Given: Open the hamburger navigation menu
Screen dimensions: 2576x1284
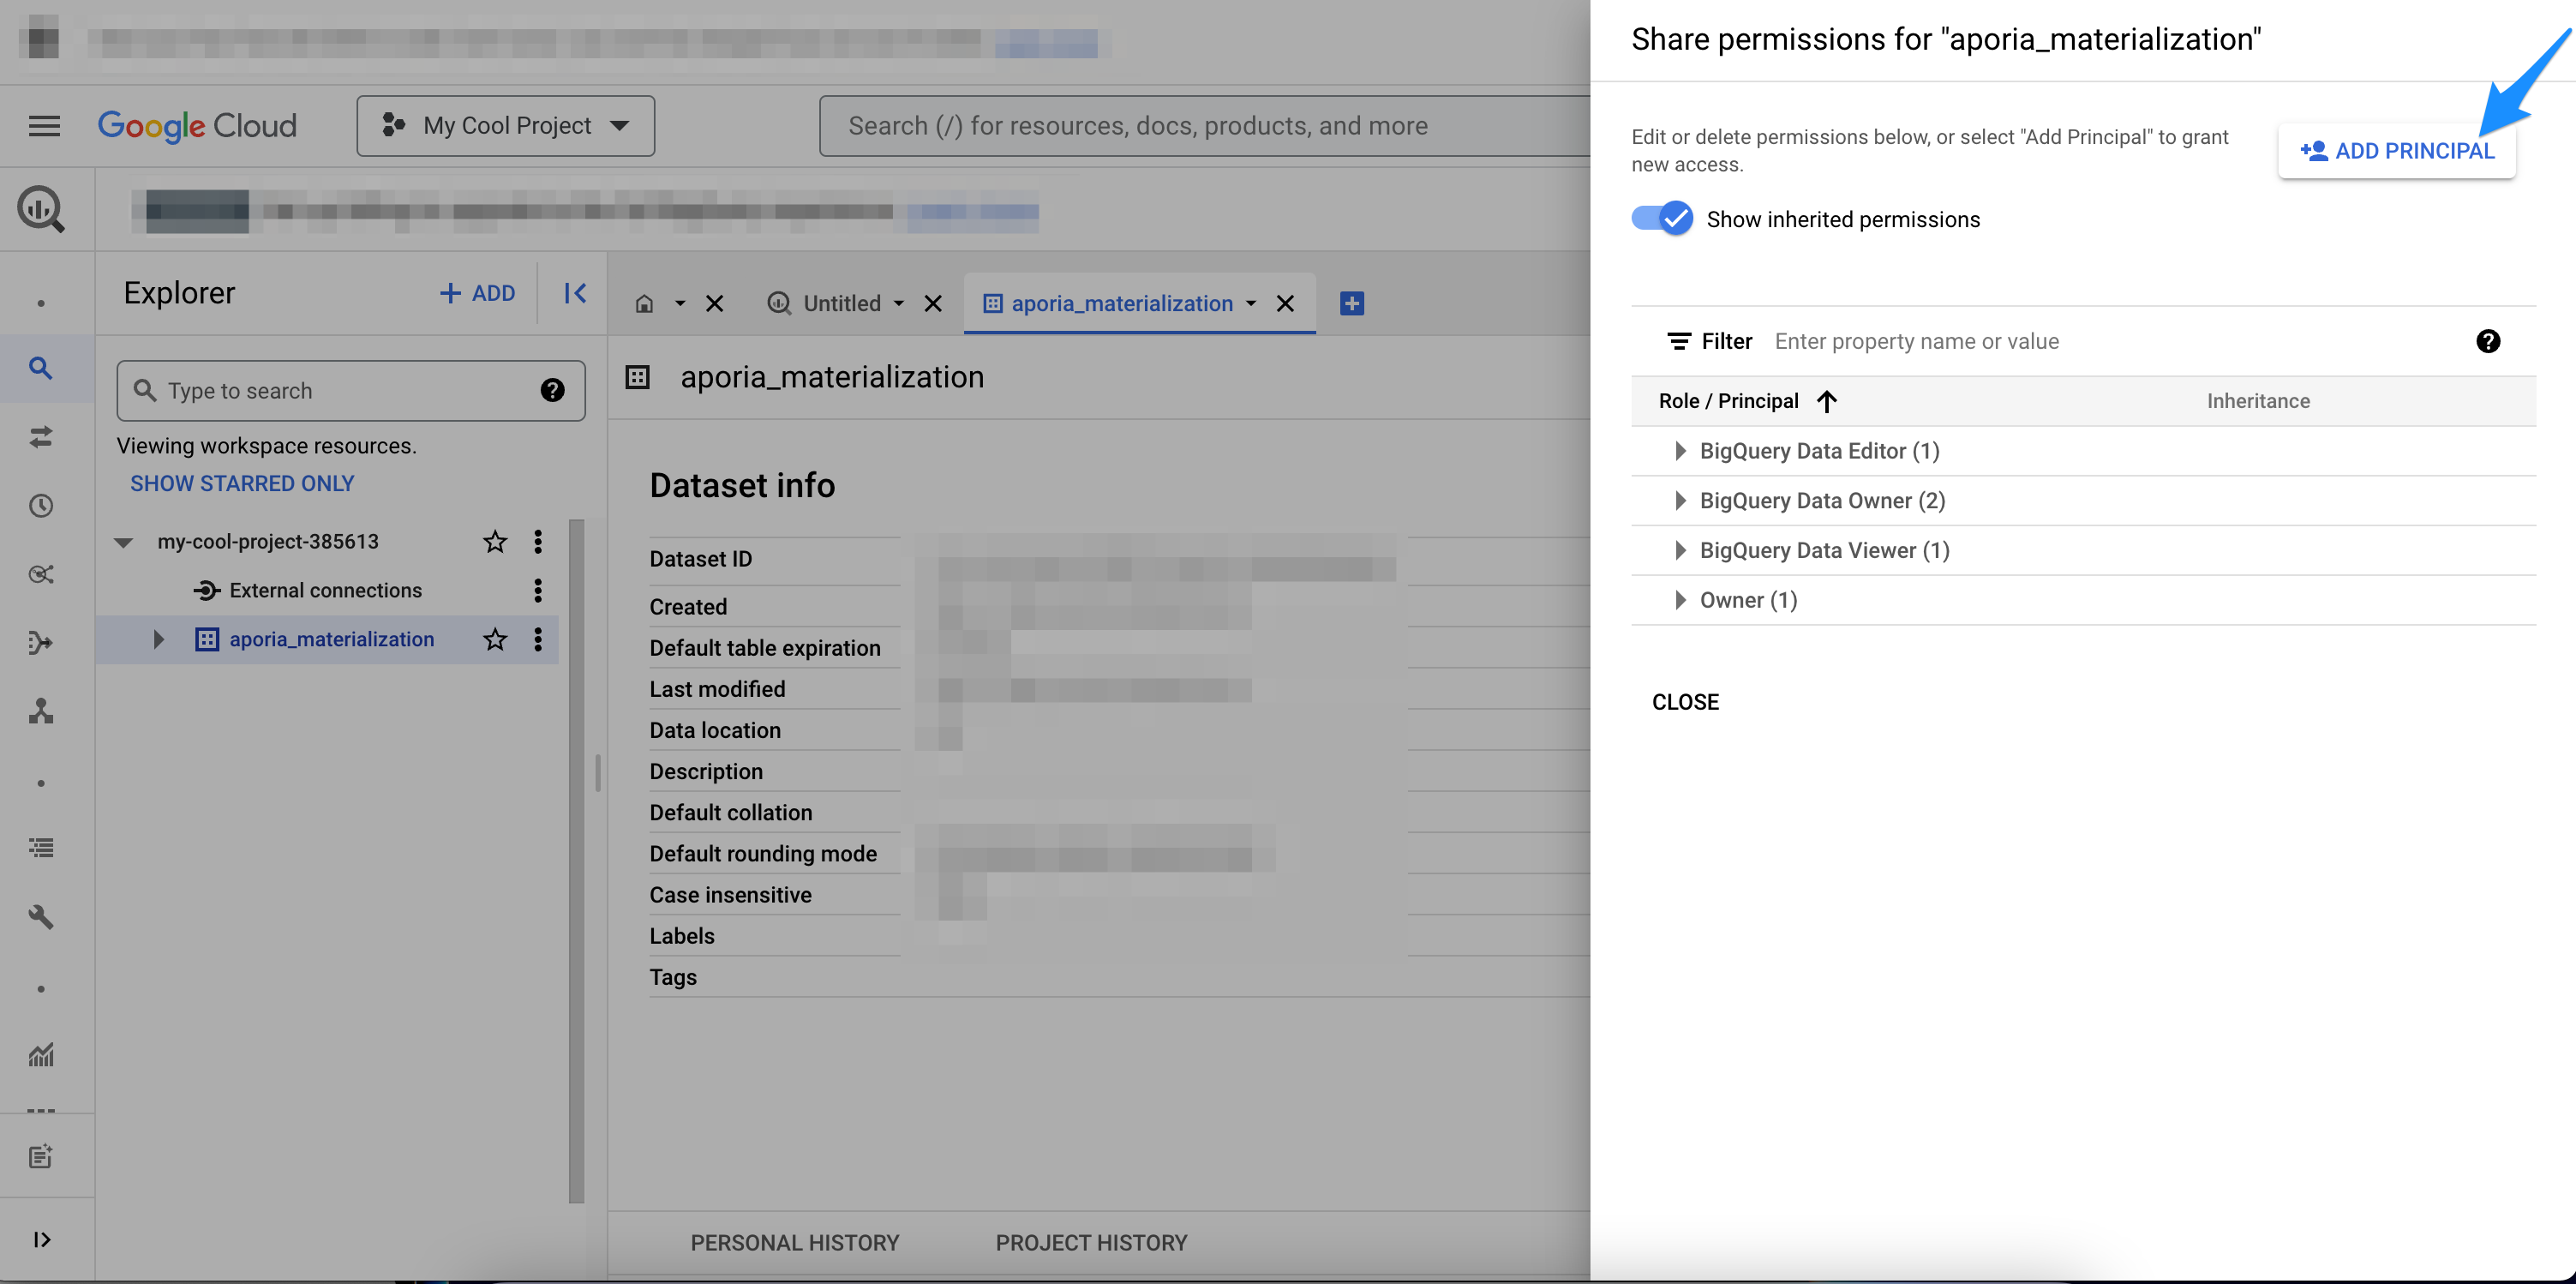Looking at the screenshot, I should click(x=44, y=126).
